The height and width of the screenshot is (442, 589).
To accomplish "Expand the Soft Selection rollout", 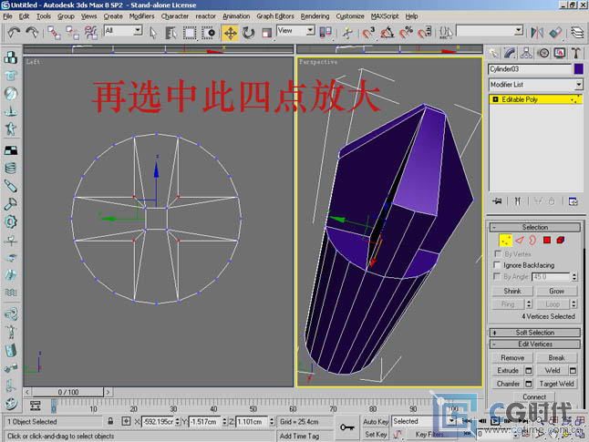I will pyautogui.click(x=535, y=333).
